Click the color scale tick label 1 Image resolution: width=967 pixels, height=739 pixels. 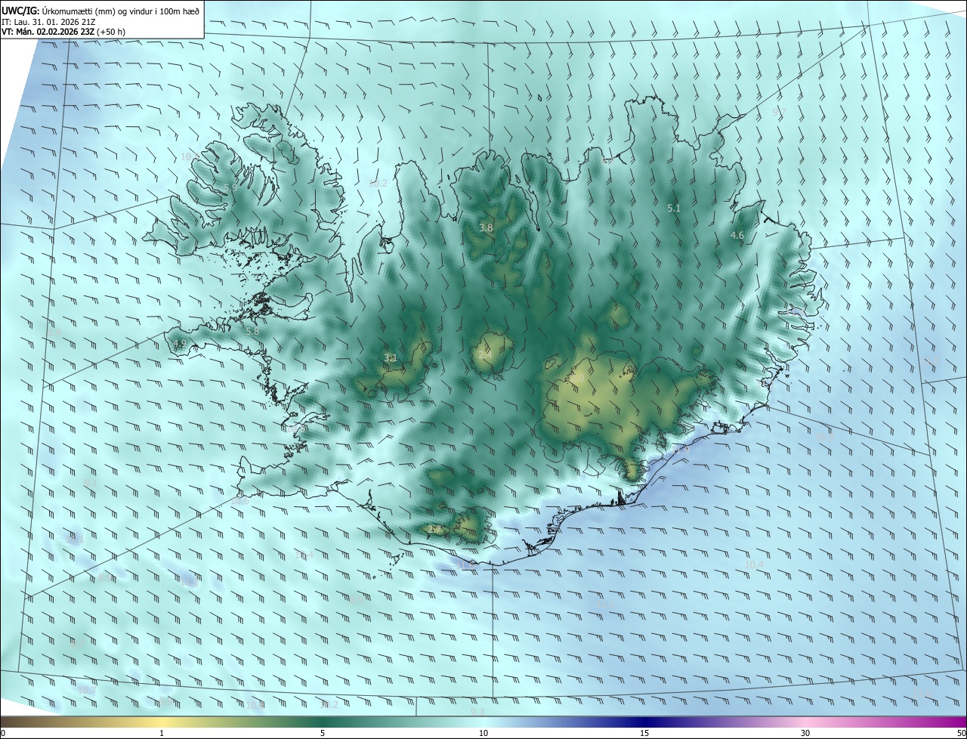(x=162, y=733)
